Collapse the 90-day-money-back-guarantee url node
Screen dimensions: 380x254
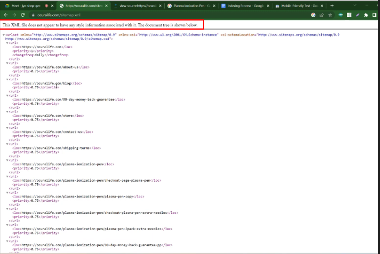click(x=7, y=95)
